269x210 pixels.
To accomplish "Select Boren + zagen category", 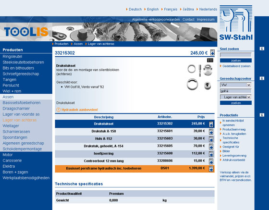I will click(15, 172).
